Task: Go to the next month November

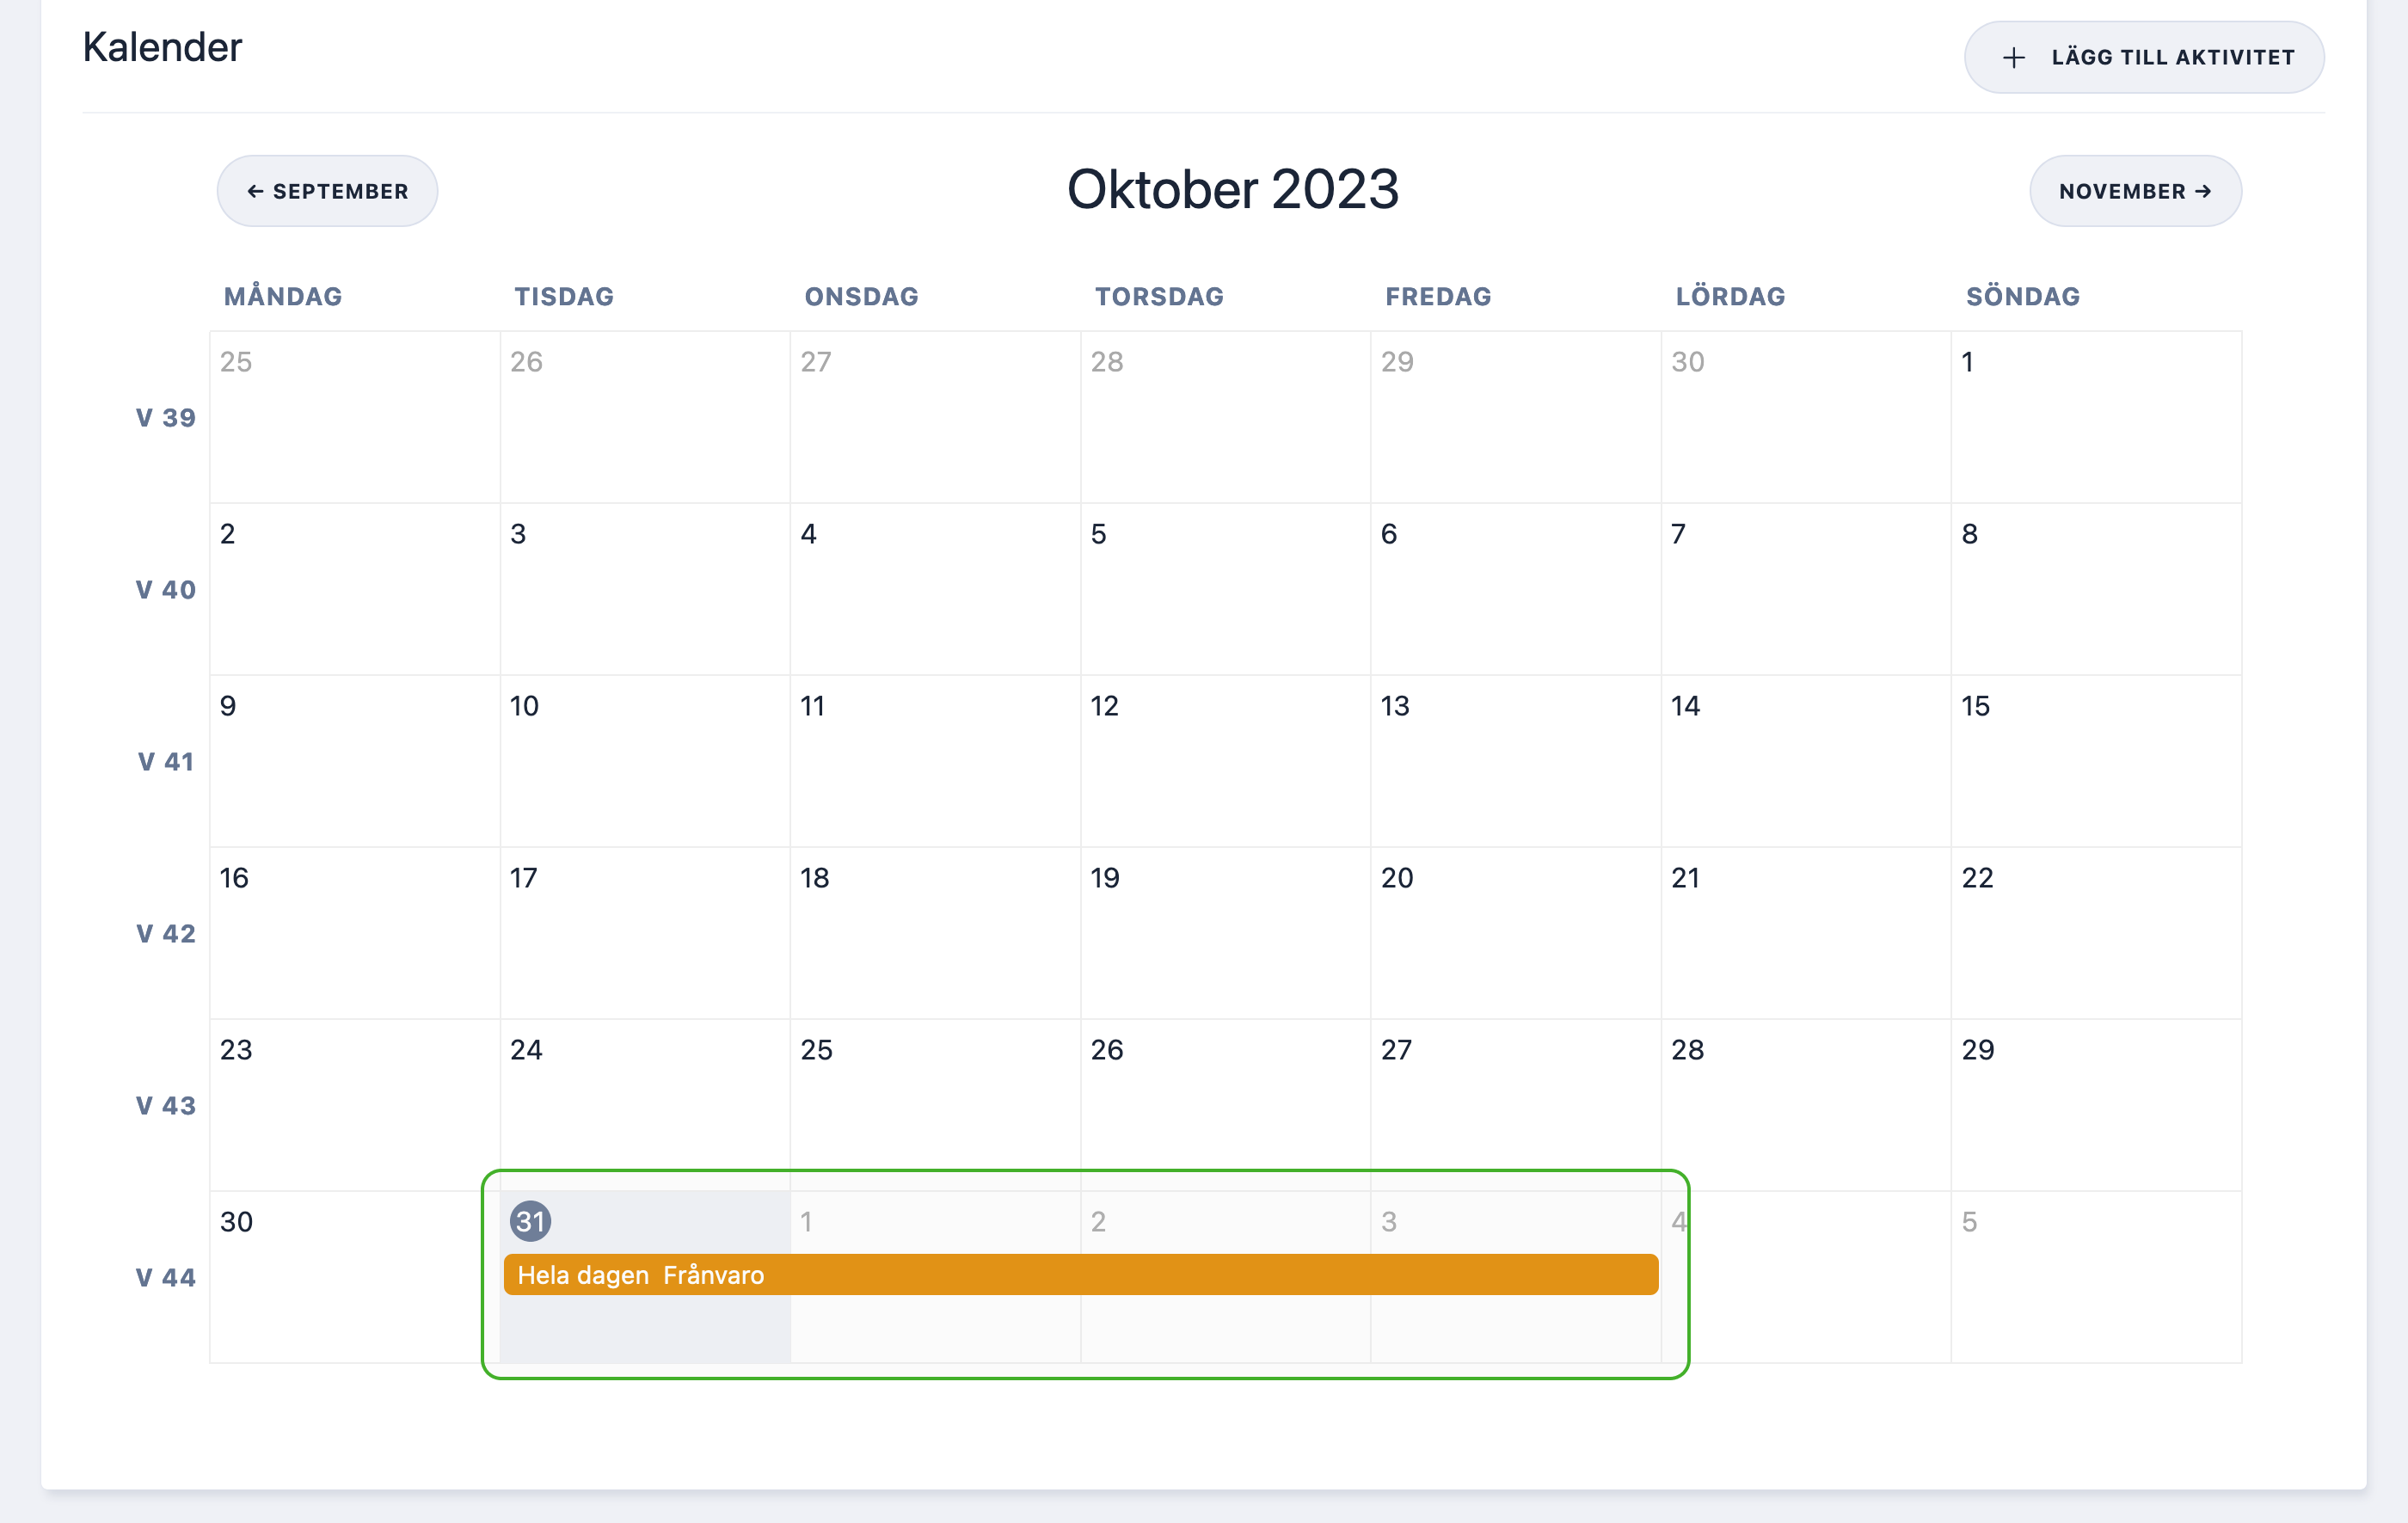Action: coord(2135,191)
